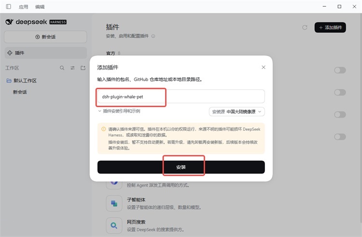Toggle the fourth plugin switch
The width and height of the screenshot is (362, 237).
click(340, 137)
